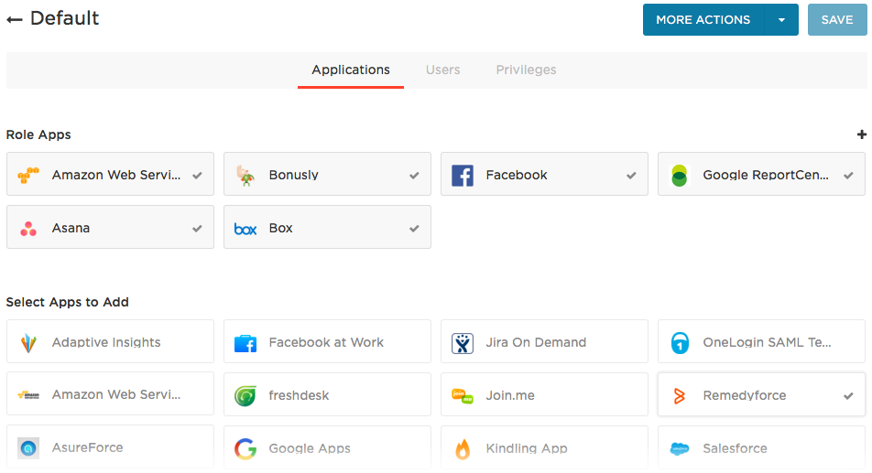872x473 pixels.
Task: Select the Join.me label
Action: [510, 395]
